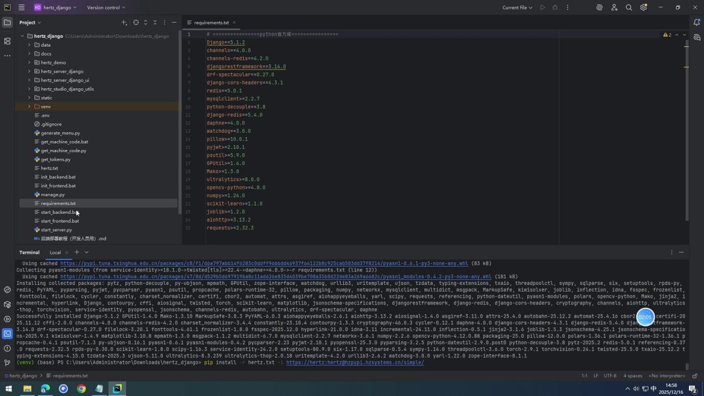This screenshot has width=704, height=396.
Task: Open Search Everywhere with the magnifier icon
Action: coord(628,7)
